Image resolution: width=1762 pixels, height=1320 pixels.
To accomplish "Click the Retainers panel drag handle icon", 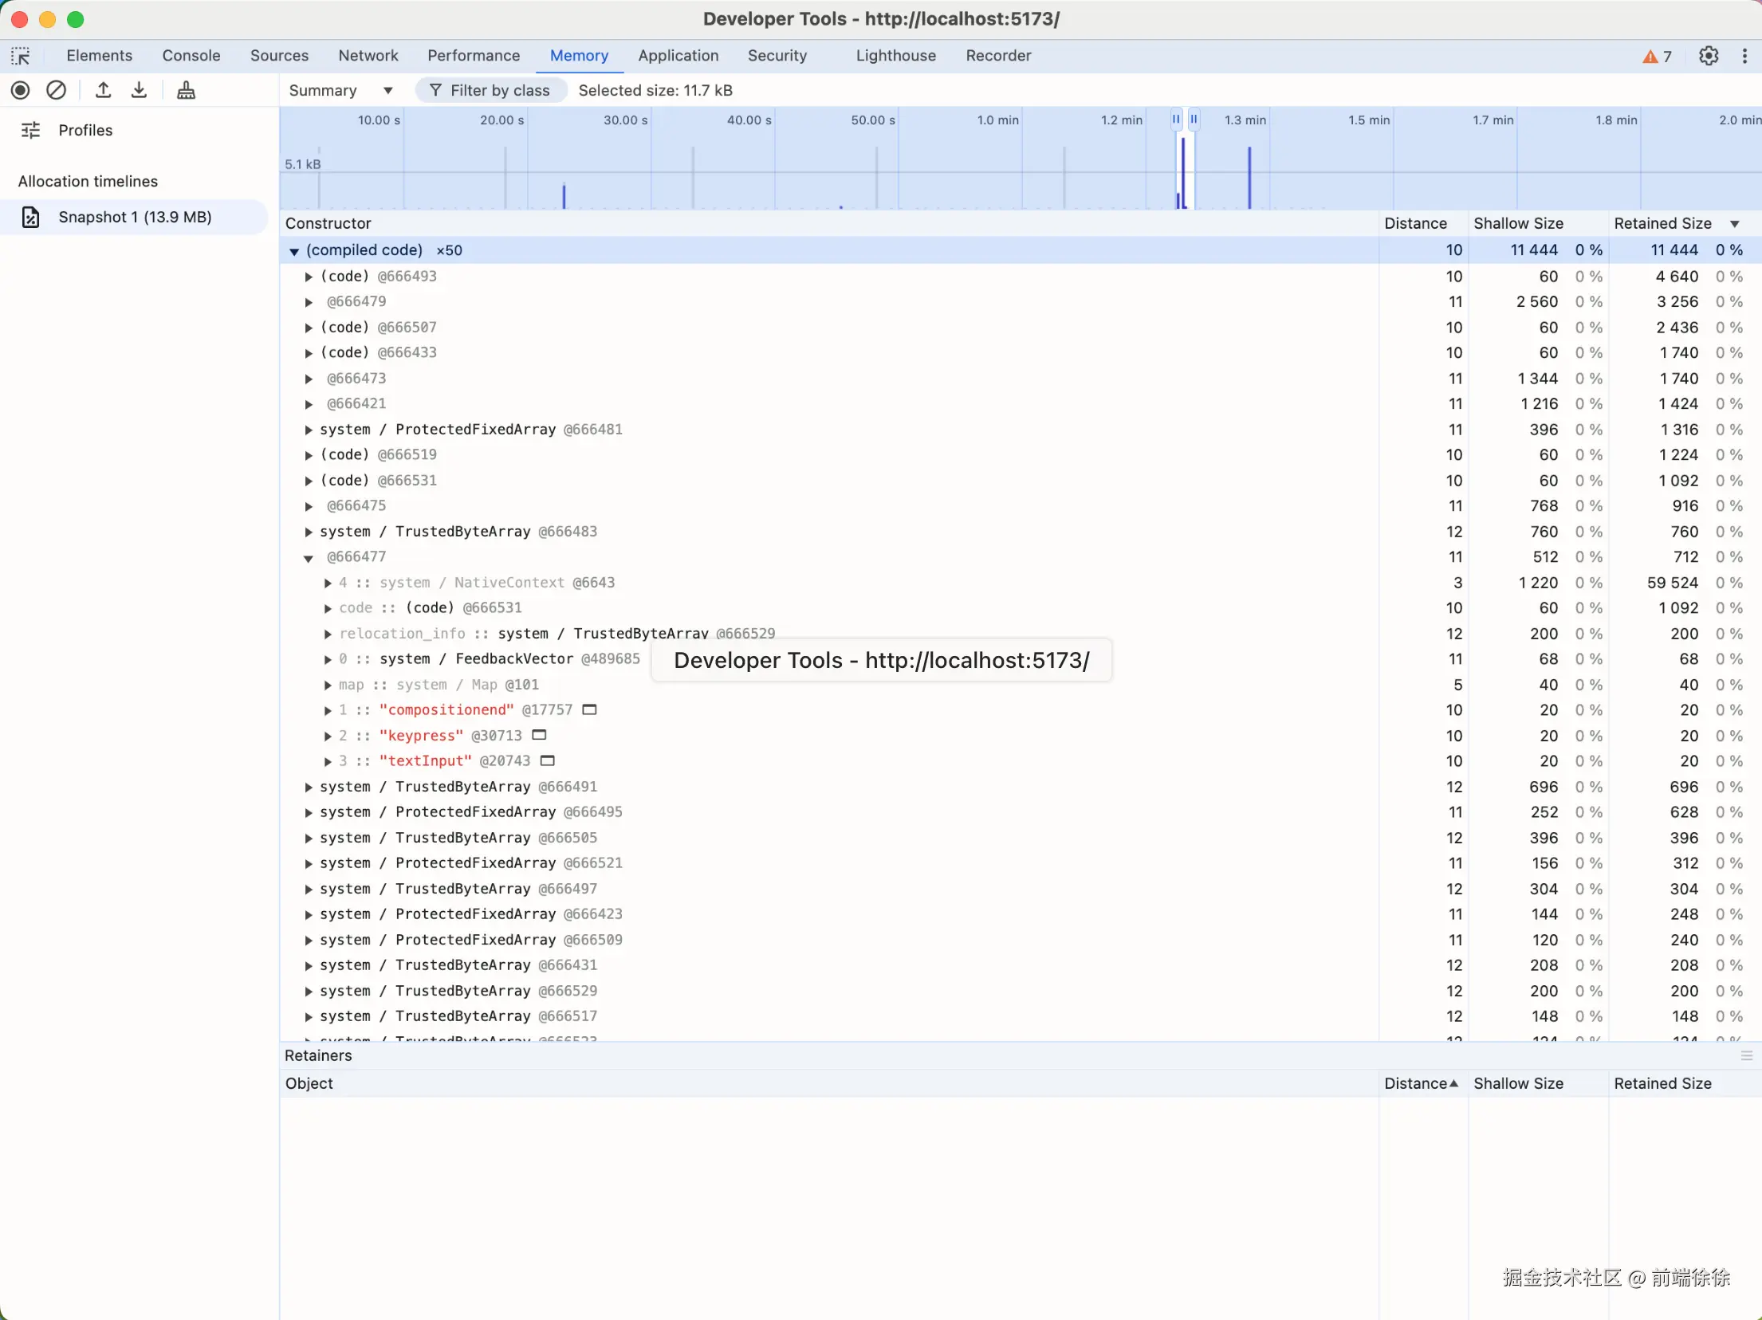I will (1746, 1055).
